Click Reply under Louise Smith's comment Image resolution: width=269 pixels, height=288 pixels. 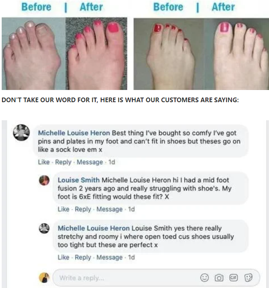point(83,209)
